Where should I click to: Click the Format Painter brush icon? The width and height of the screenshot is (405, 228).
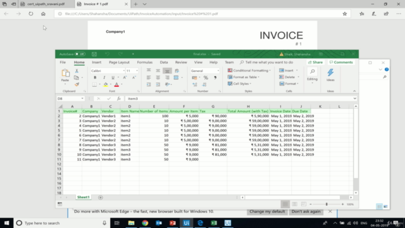[x=77, y=84]
